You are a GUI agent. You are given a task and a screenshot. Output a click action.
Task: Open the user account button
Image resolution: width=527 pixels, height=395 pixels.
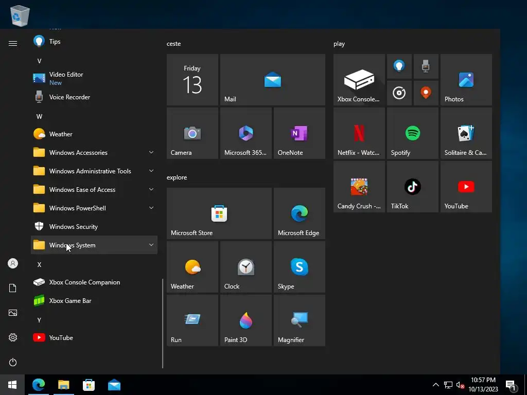pyautogui.click(x=13, y=263)
